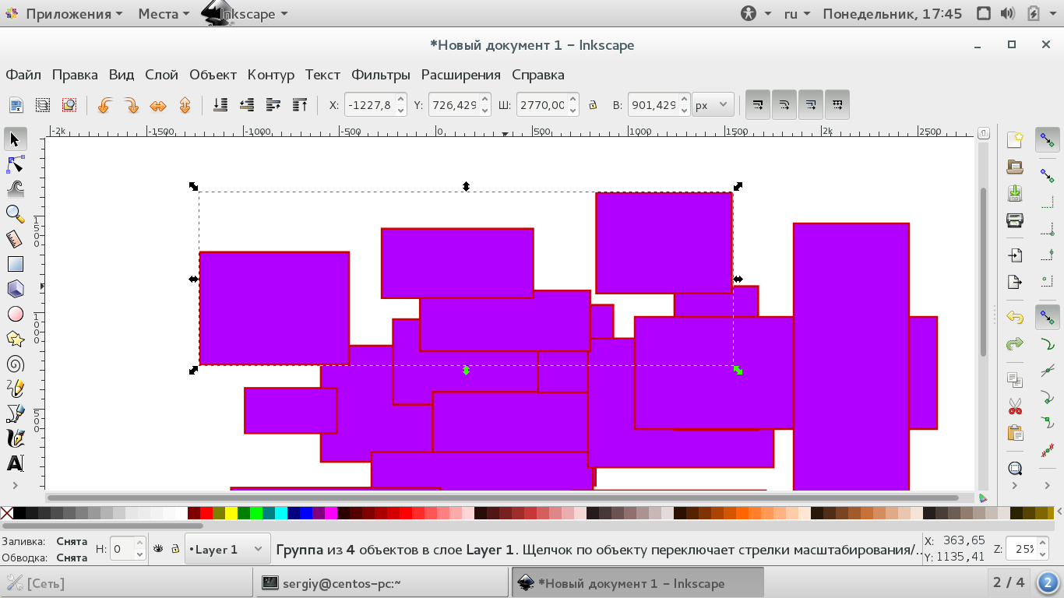Toggle the Layer 1 lock icon
Image resolution: width=1064 pixels, height=598 pixels.
pyautogui.click(x=175, y=549)
